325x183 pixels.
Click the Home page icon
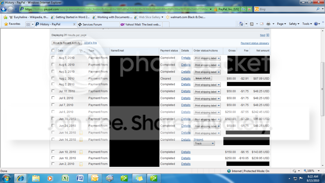241,24
